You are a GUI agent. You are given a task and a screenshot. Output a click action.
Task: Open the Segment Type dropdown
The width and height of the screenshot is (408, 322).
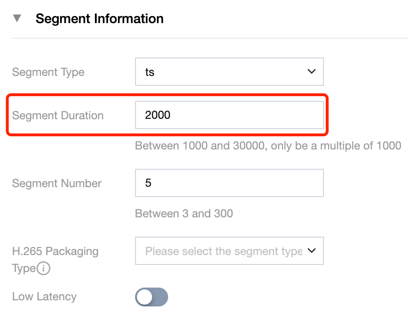tap(229, 72)
